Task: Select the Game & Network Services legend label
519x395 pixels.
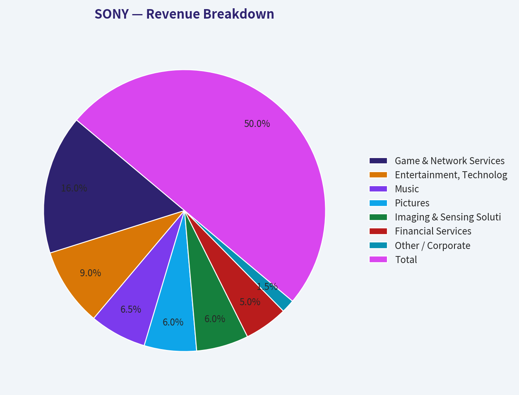Action: pos(449,160)
